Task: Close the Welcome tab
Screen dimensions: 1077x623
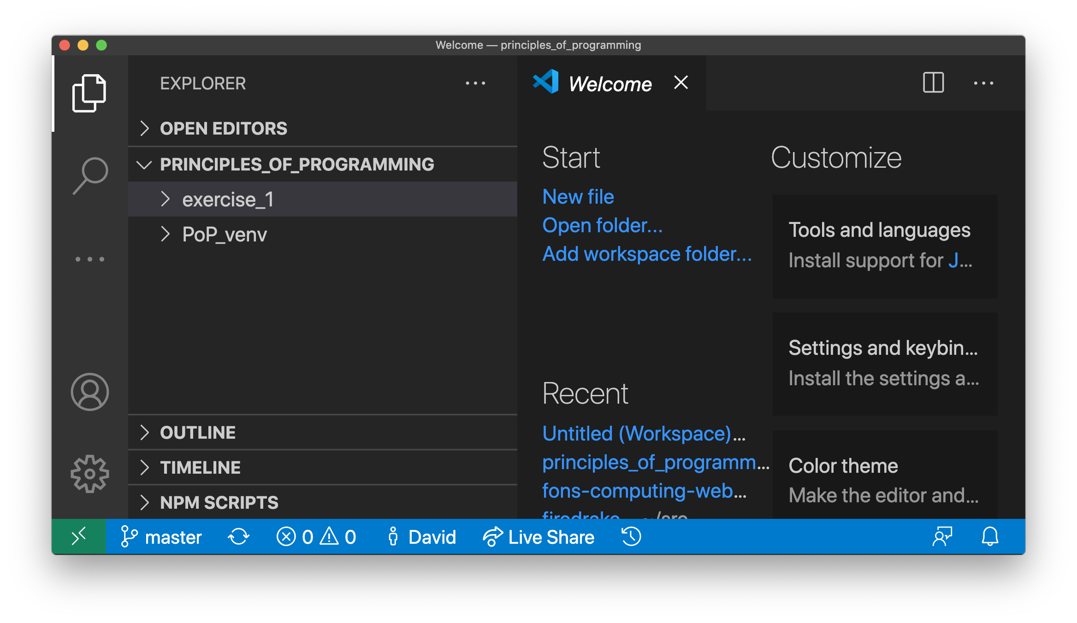Action: click(681, 83)
